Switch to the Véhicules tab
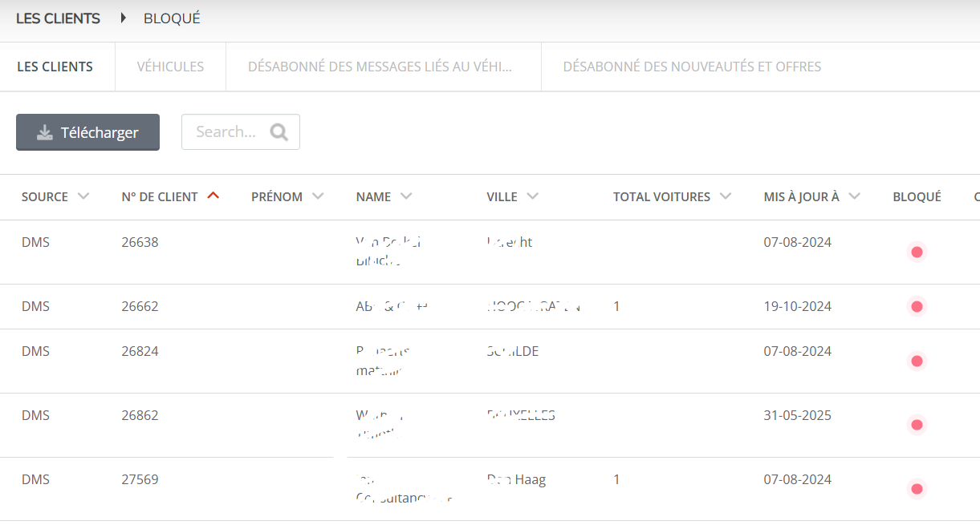Screen dimensions: 980x529 point(170,67)
